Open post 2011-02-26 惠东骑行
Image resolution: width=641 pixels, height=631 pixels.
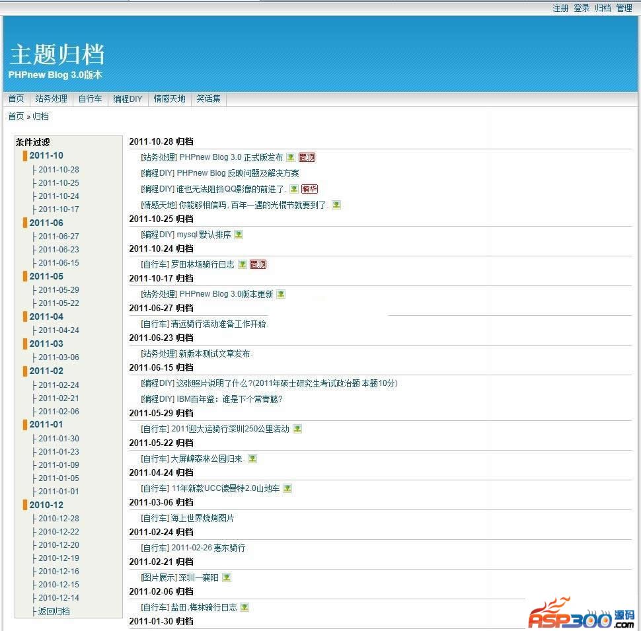(x=208, y=548)
